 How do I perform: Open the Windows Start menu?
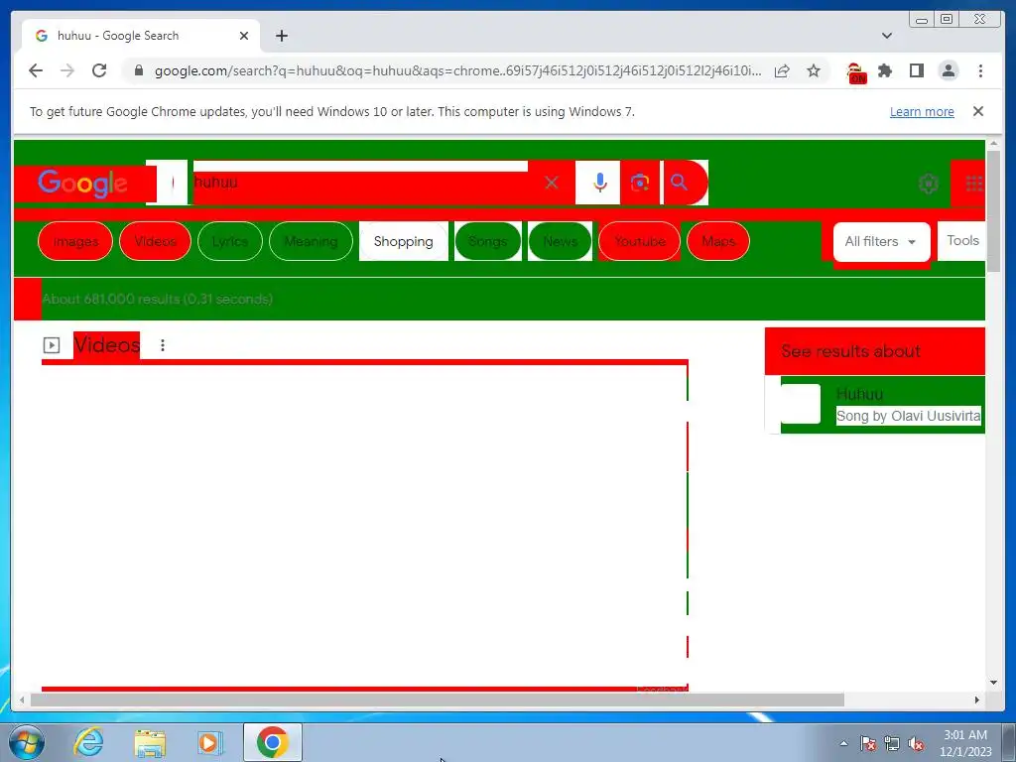[27, 742]
